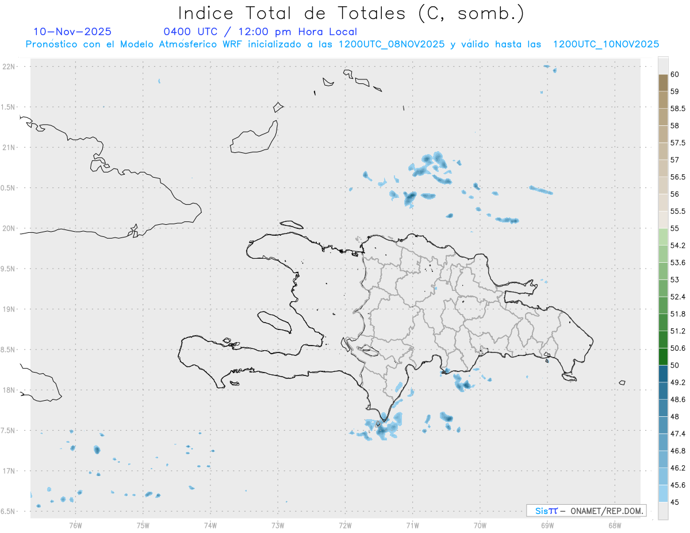Click the '59' value on the color scale

point(674,91)
